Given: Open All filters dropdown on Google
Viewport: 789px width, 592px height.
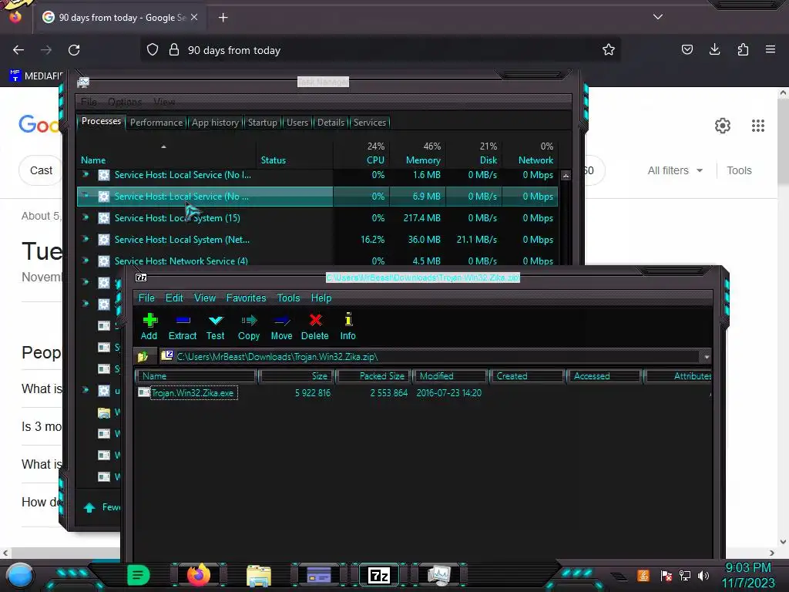Looking at the screenshot, I should click(675, 170).
